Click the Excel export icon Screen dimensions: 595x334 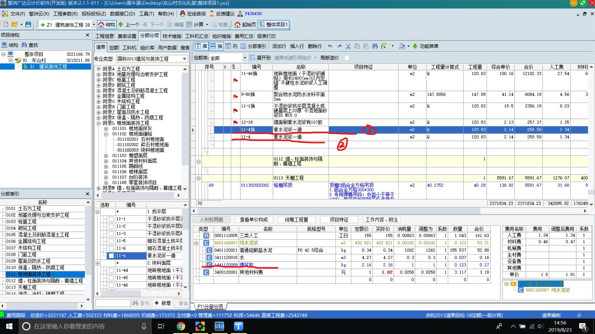coord(384,46)
